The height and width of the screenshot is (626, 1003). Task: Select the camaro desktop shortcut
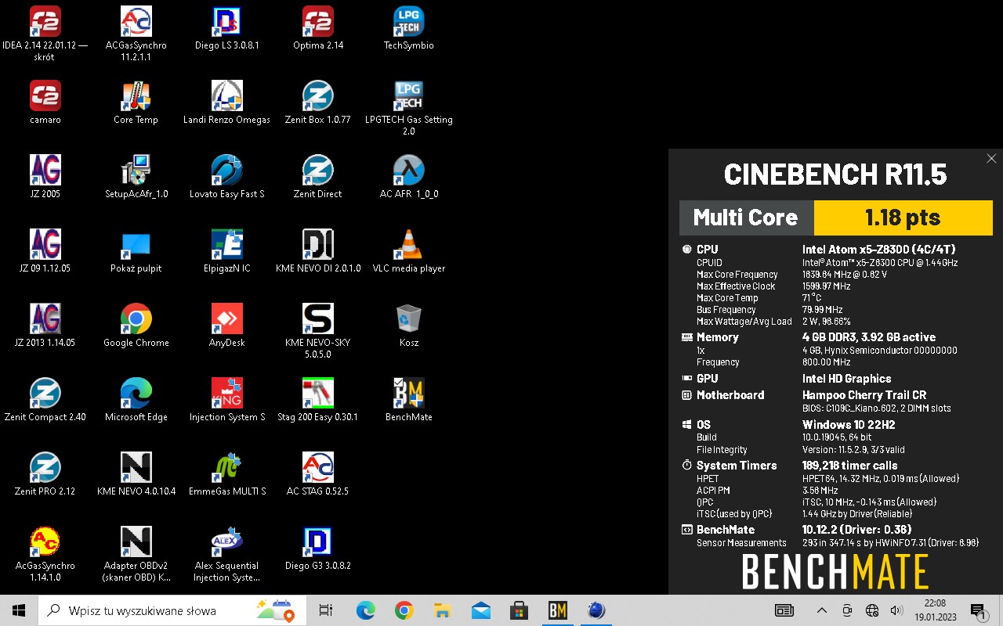(x=45, y=96)
